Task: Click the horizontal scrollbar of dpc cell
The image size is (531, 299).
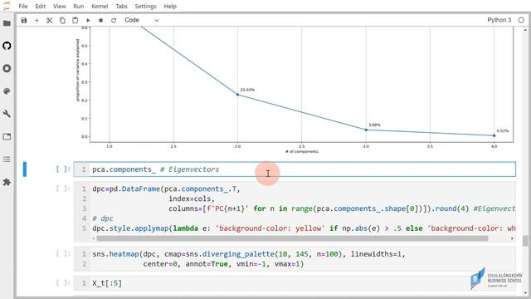Action: point(292,238)
